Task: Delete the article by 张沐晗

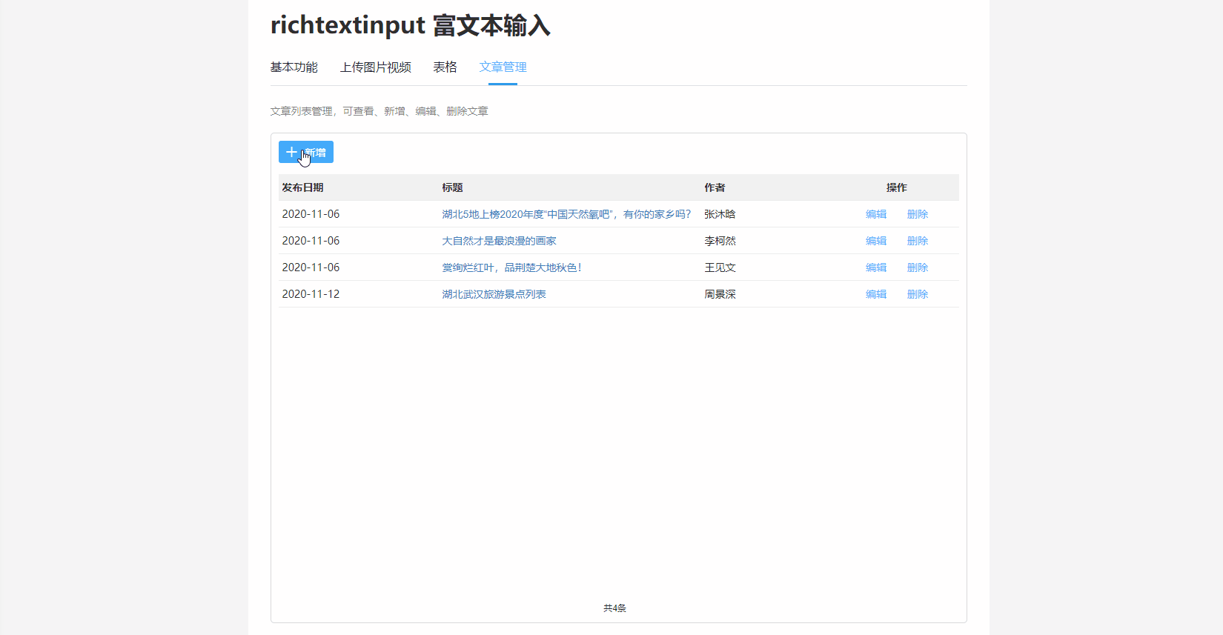Action: [918, 214]
